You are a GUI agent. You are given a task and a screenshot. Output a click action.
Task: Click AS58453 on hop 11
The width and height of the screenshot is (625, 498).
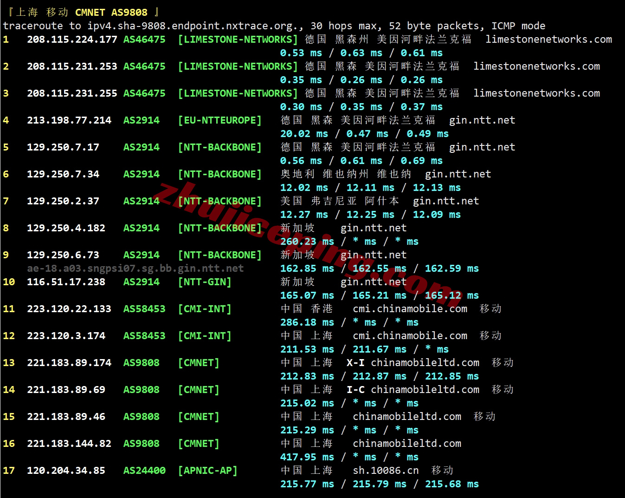[144, 309]
